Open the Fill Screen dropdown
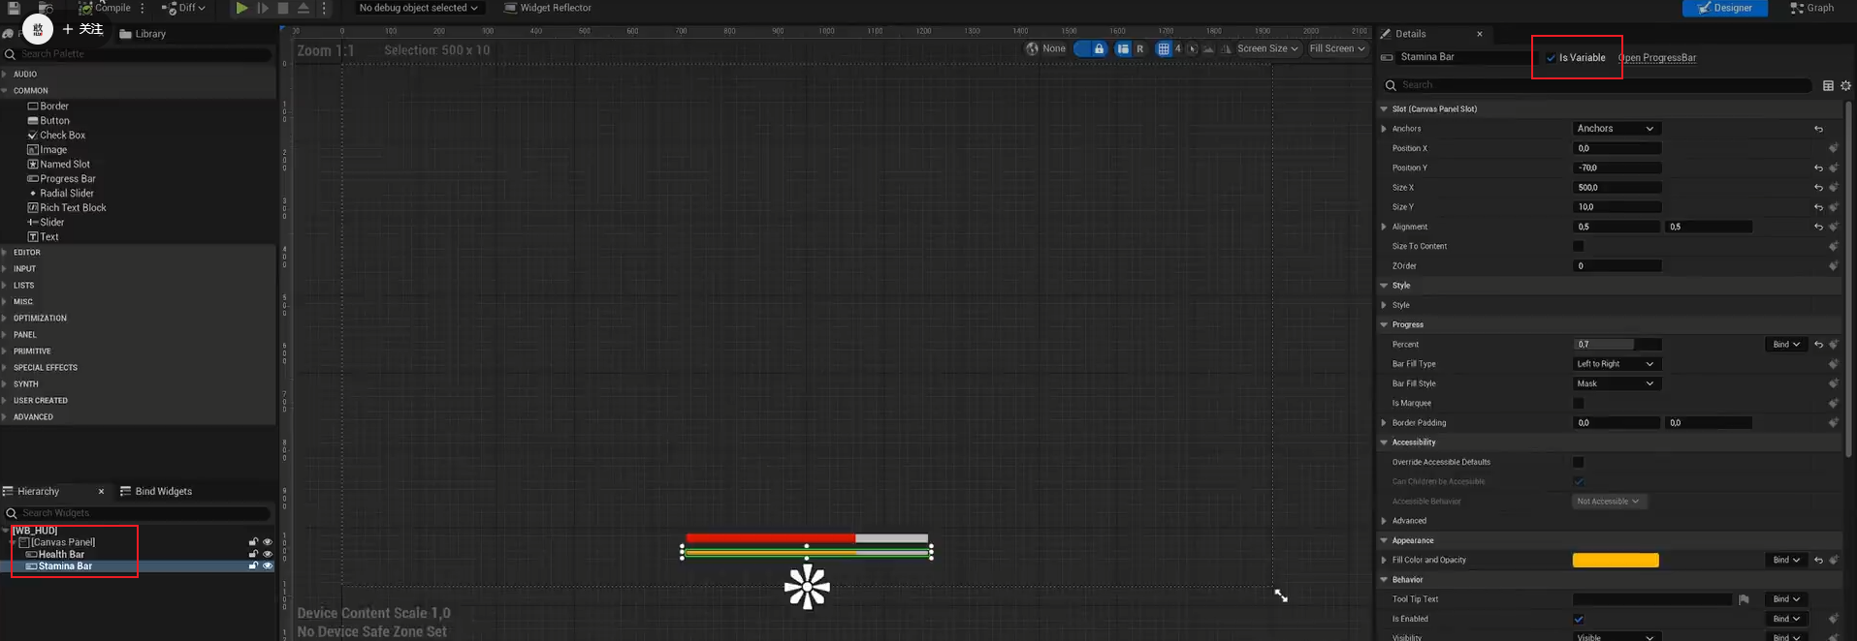 (1337, 48)
